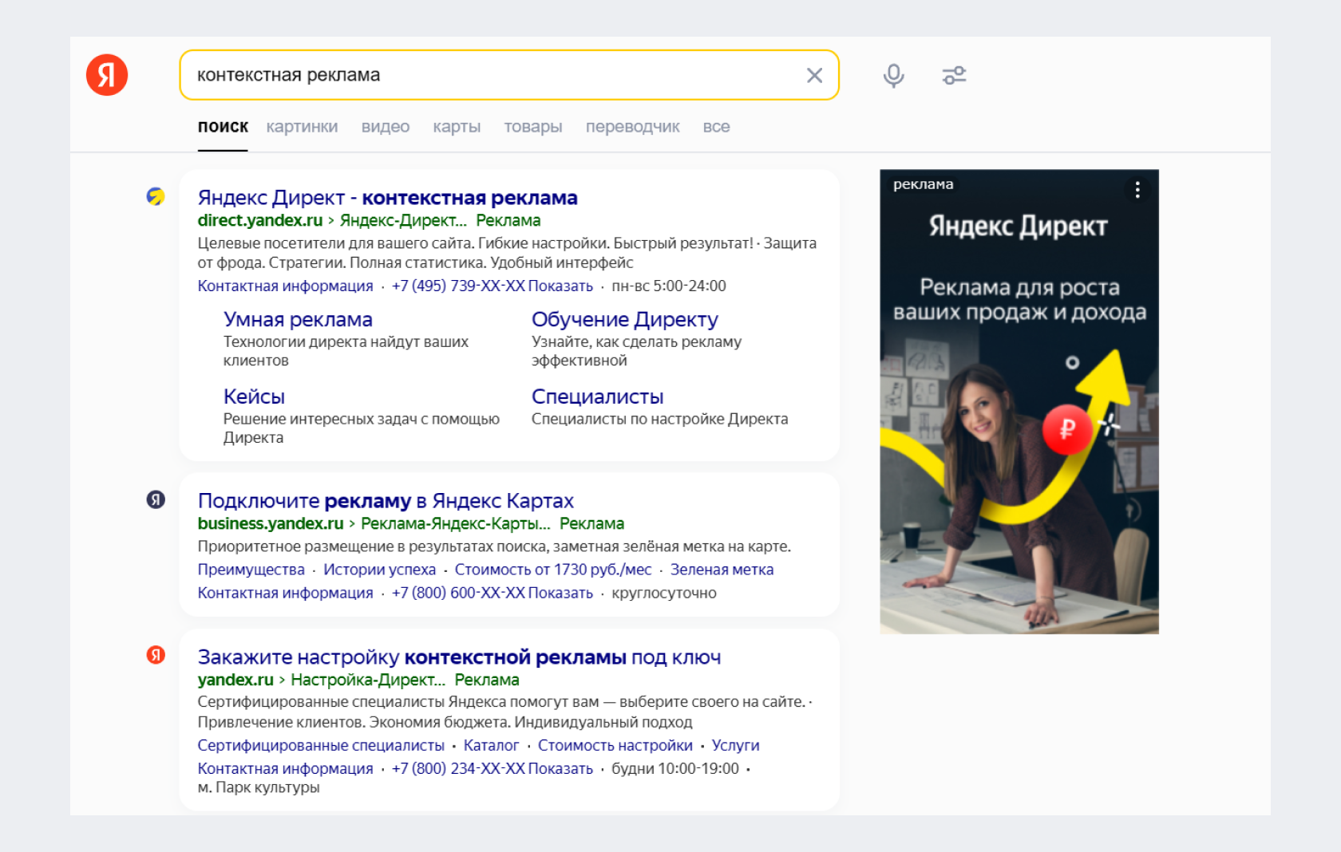Open the 'Обучение Директу' sitelink
This screenshot has height=852, width=1341.
pyautogui.click(x=625, y=319)
